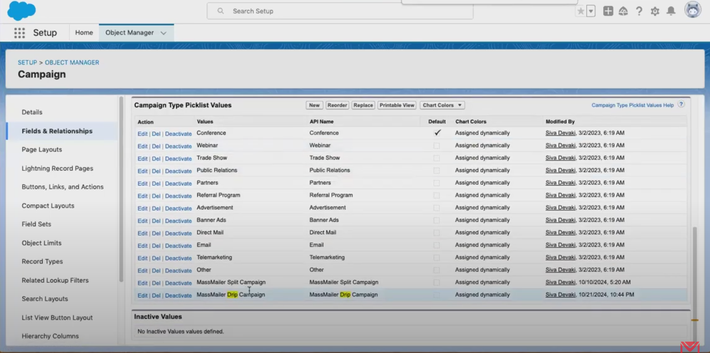Screen dimensions: 710x353
Task: Click the Reorder button
Action: [x=337, y=105]
